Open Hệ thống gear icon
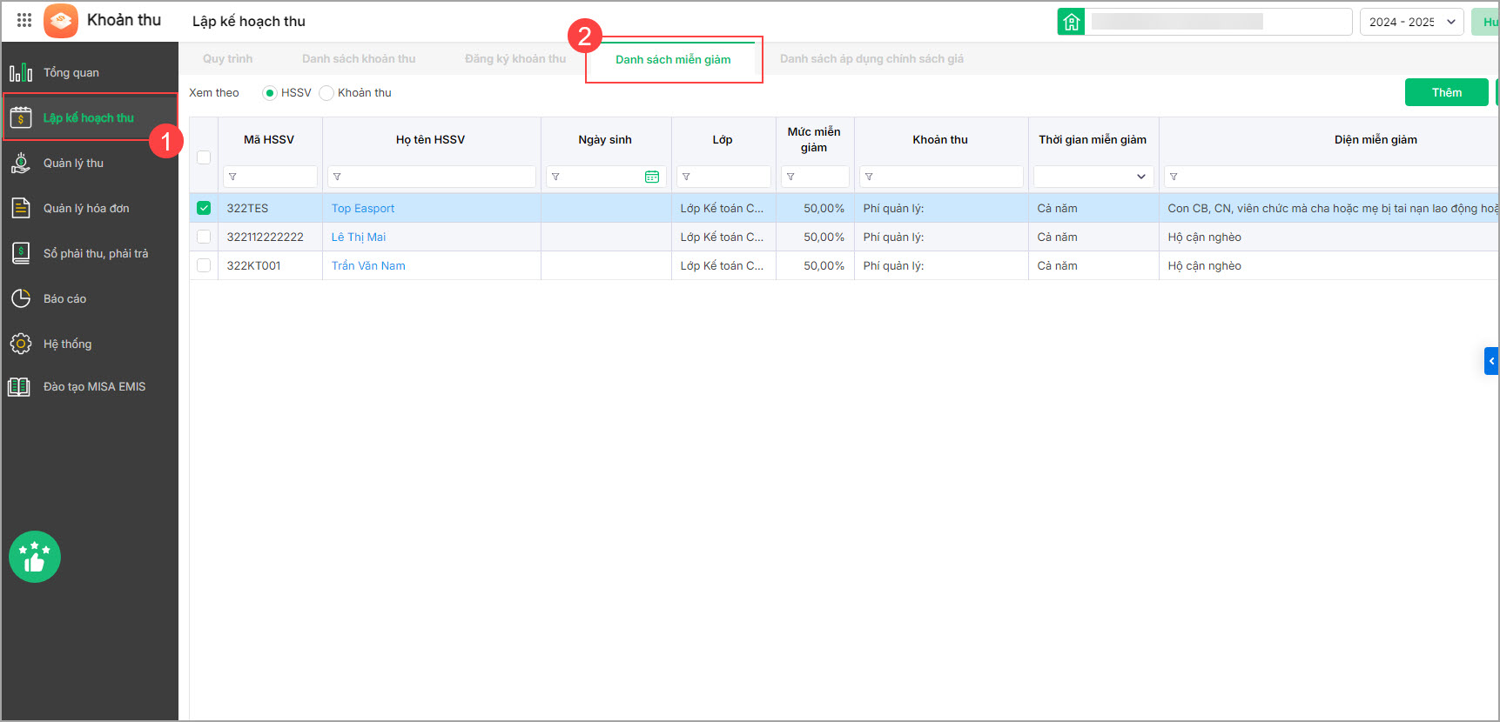The height and width of the screenshot is (722, 1500). (21, 344)
